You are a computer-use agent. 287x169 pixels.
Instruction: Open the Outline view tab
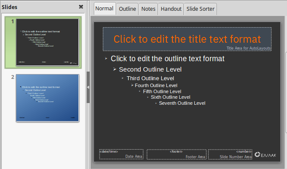tap(128, 9)
